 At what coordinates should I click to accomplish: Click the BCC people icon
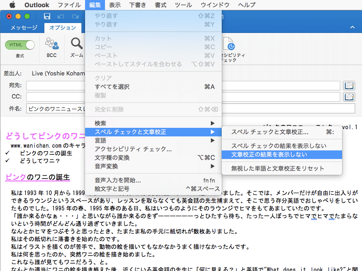pyautogui.click(x=52, y=43)
